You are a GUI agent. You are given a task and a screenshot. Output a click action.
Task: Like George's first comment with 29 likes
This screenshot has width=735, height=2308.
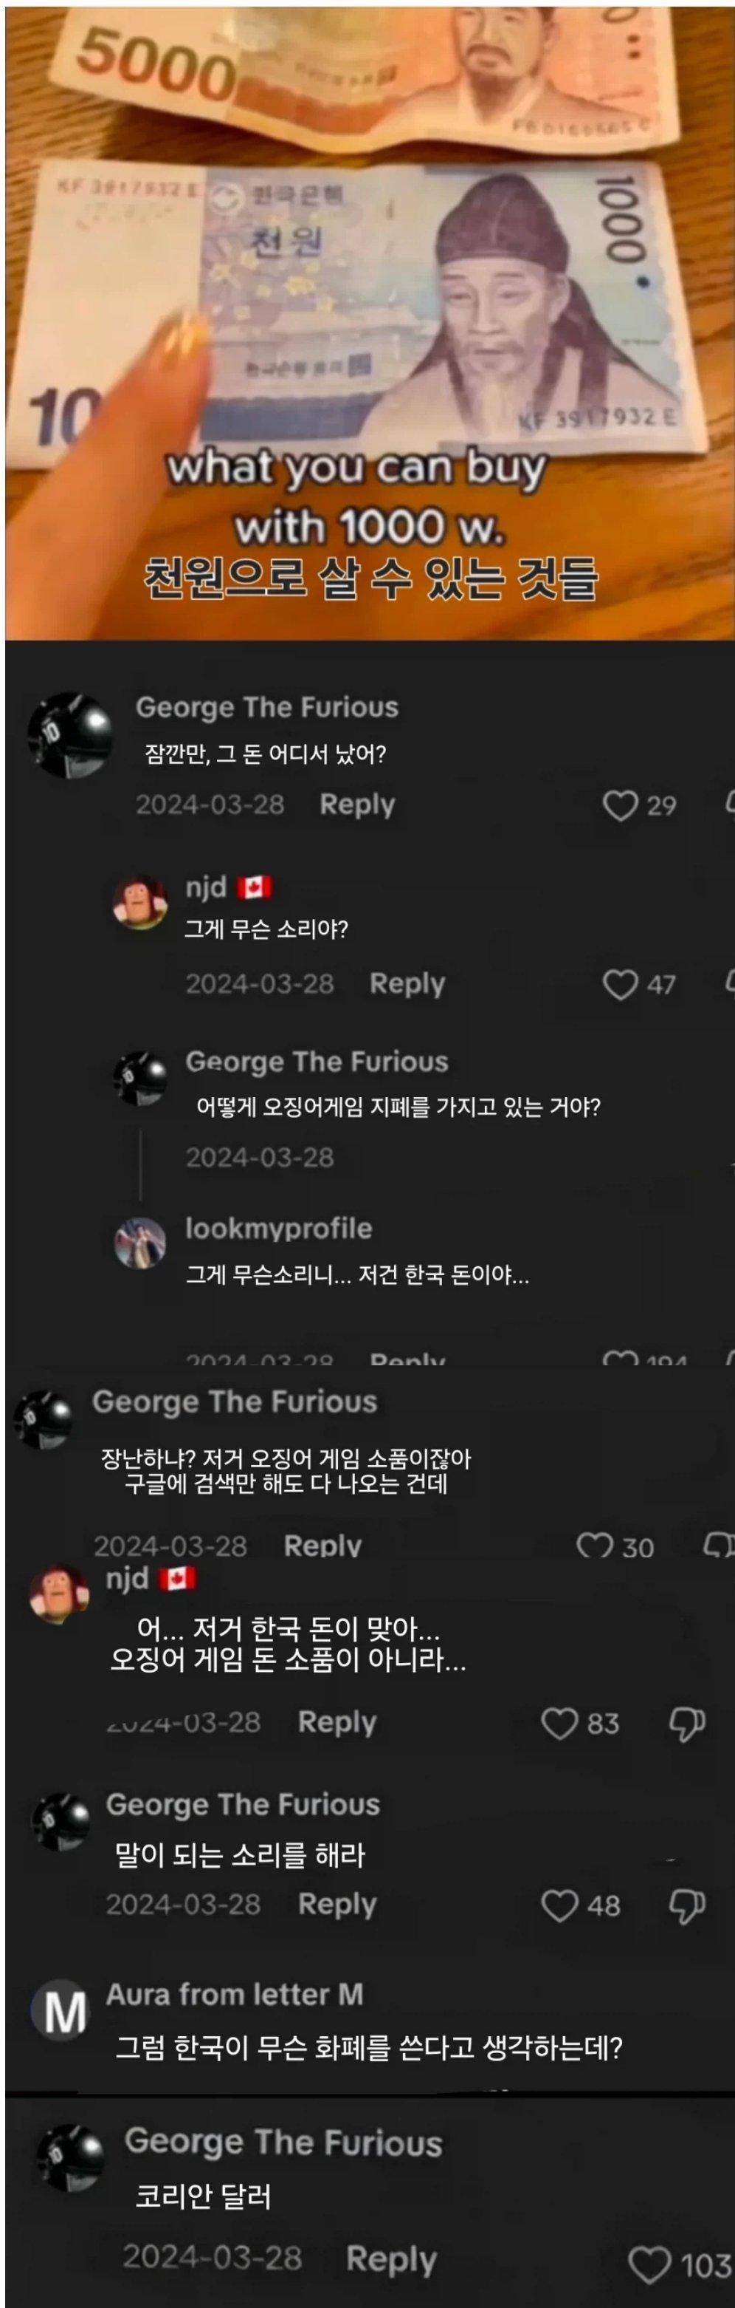pos(620,805)
